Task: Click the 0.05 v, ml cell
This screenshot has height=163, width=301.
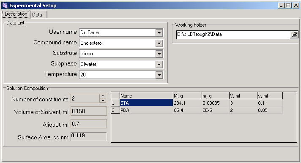Action: tap(270, 110)
